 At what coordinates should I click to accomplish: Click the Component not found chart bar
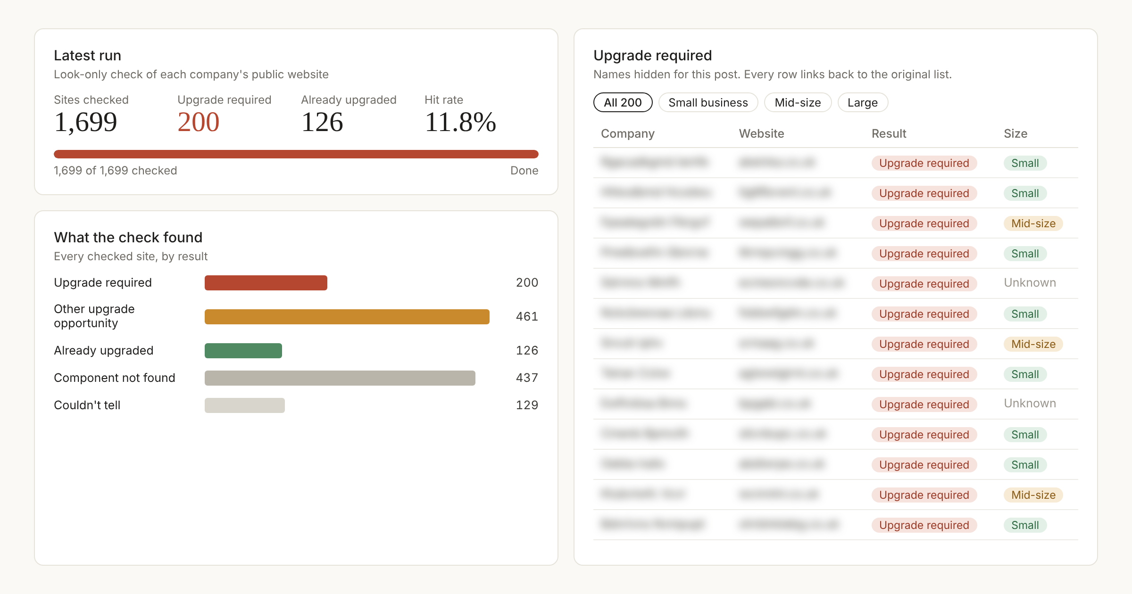click(x=340, y=378)
